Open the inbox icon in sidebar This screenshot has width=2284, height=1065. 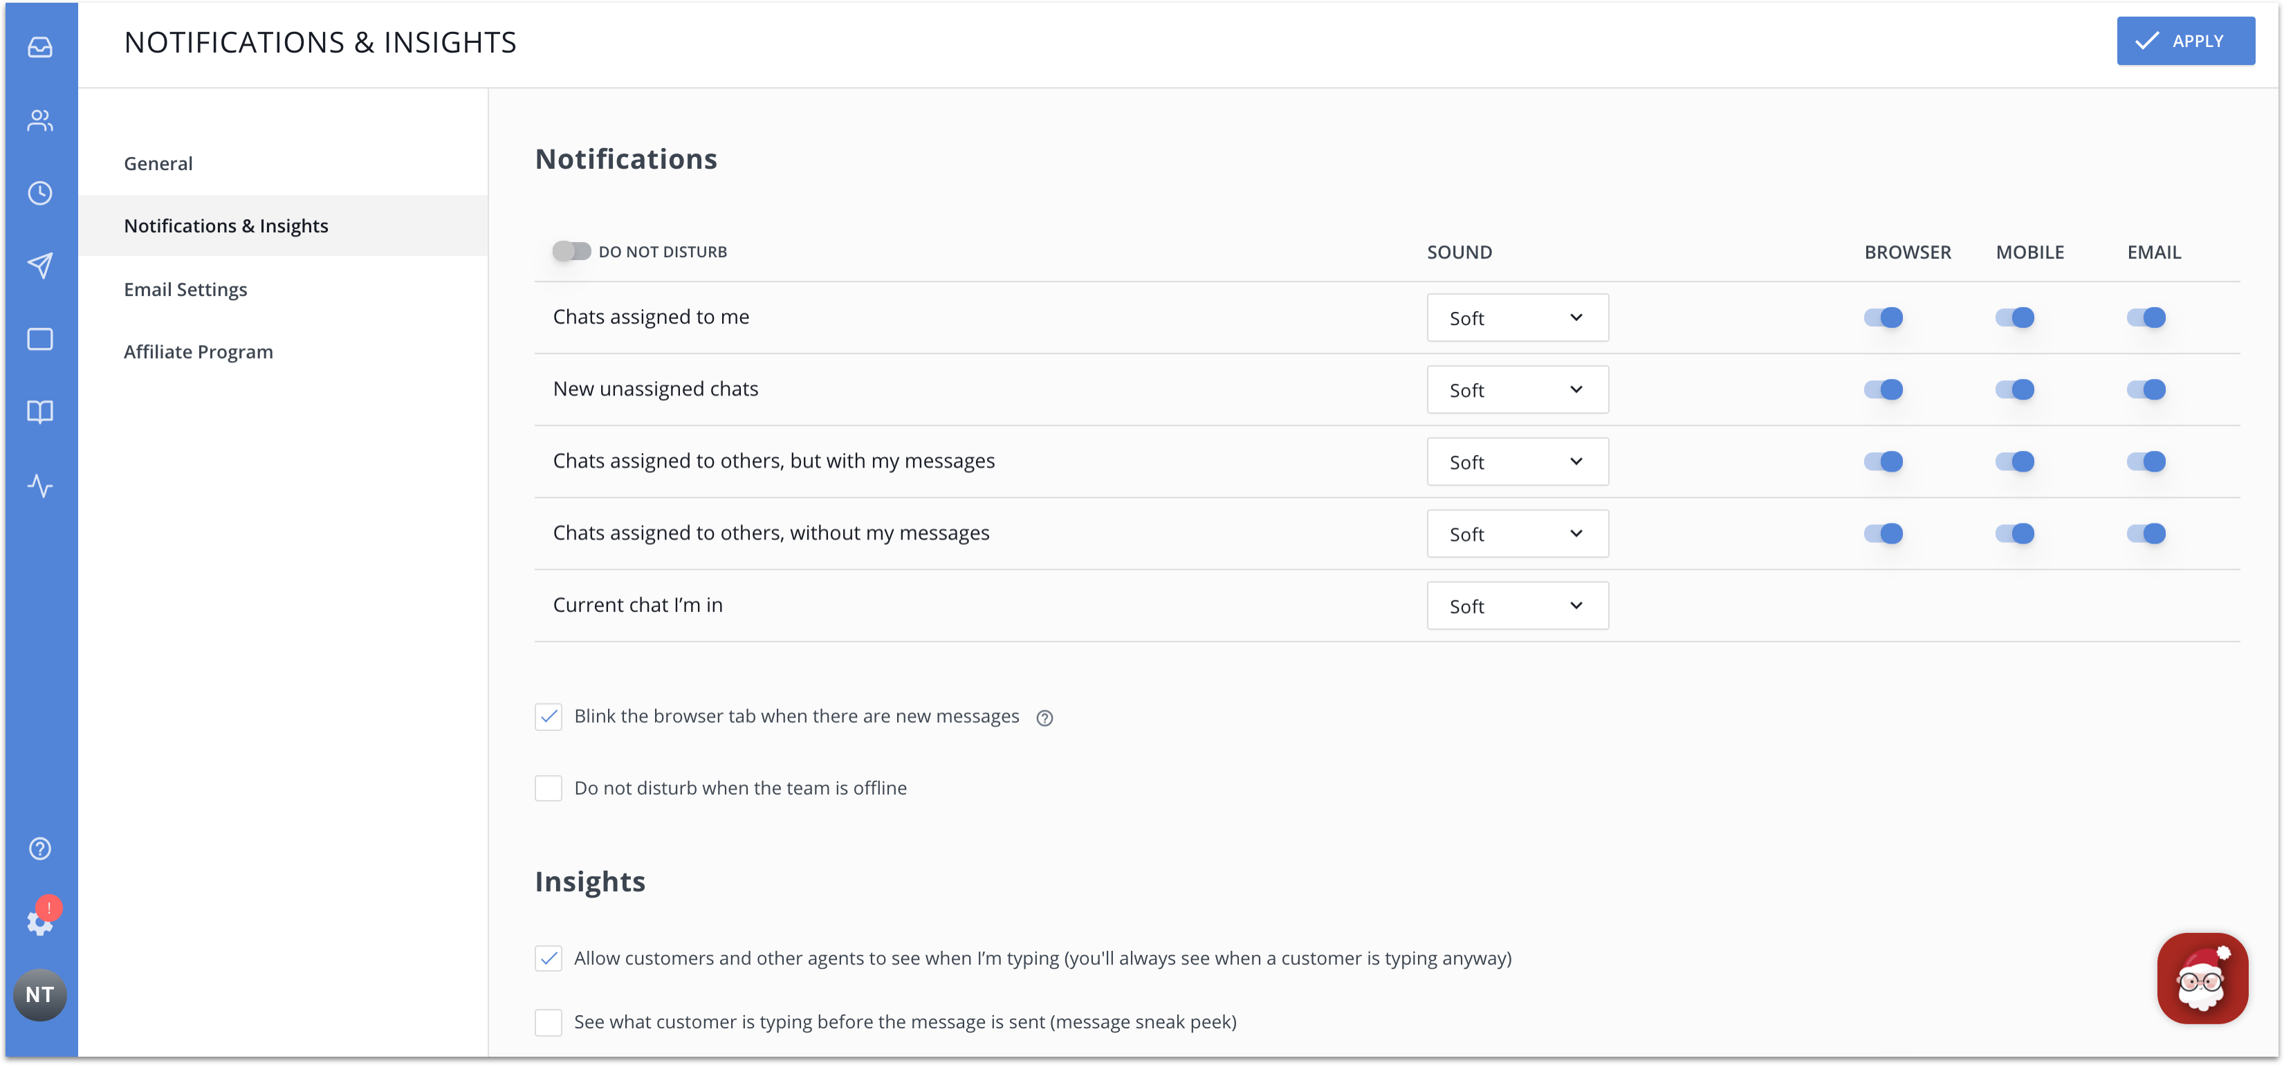40,47
